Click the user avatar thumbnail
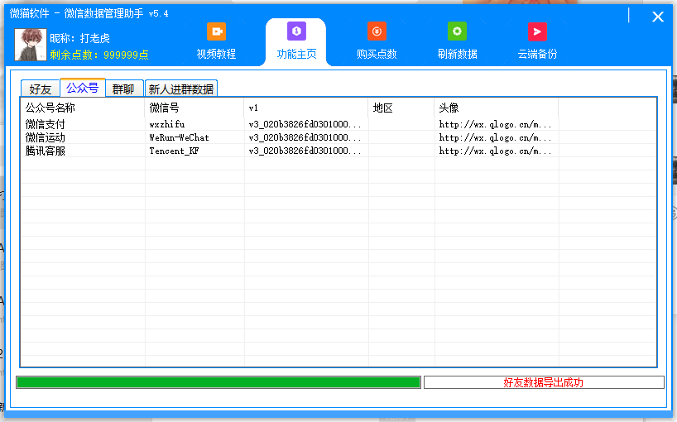Image resolution: width=677 pixels, height=422 pixels. [x=31, y=45]
